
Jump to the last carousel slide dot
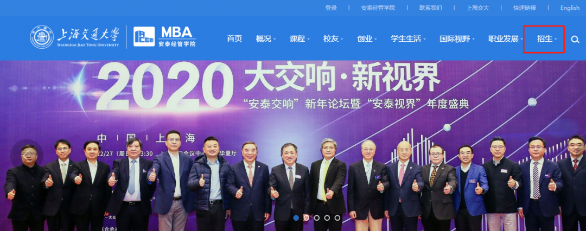(337, 217)
